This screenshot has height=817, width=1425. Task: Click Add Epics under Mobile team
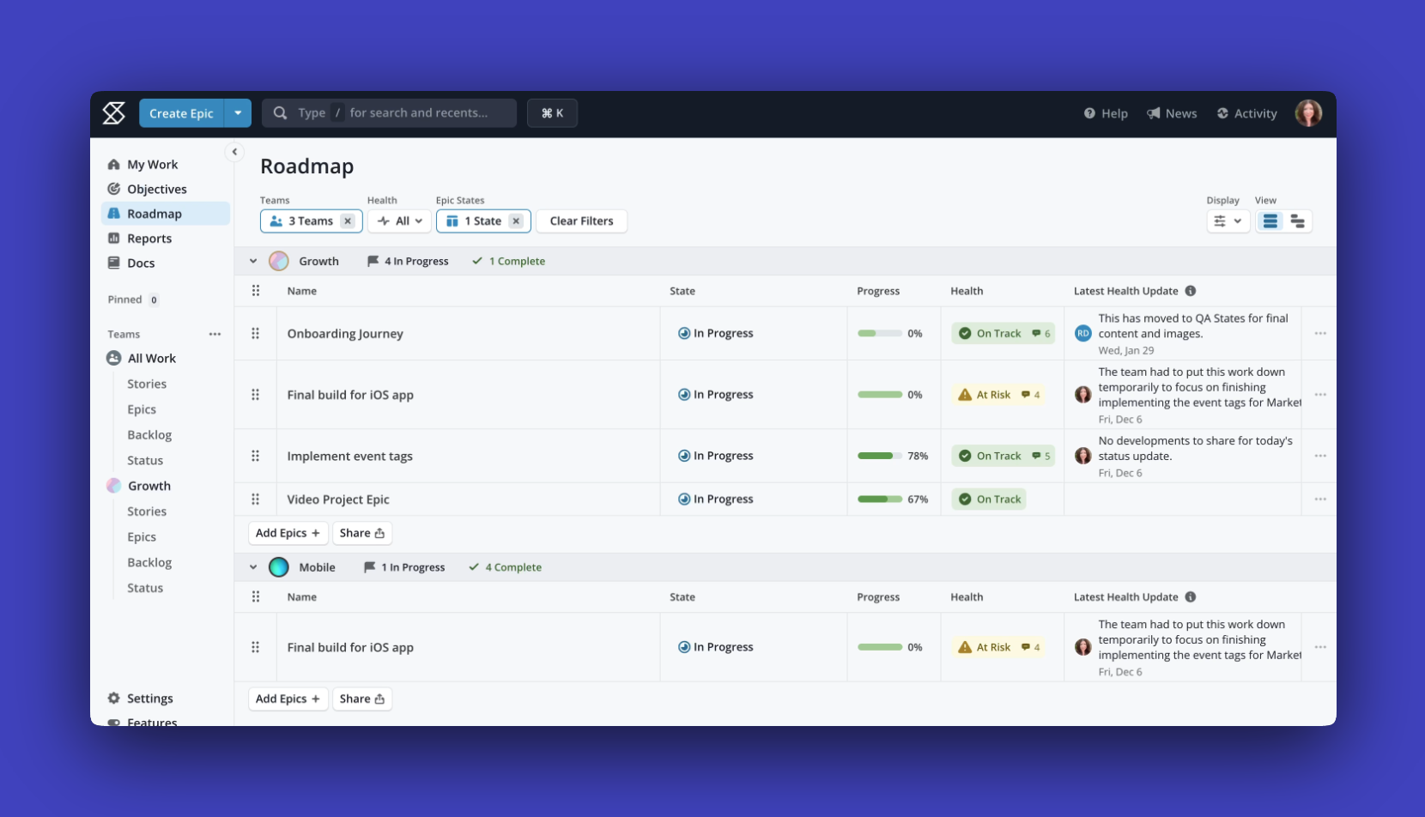[x=288, y=699]
